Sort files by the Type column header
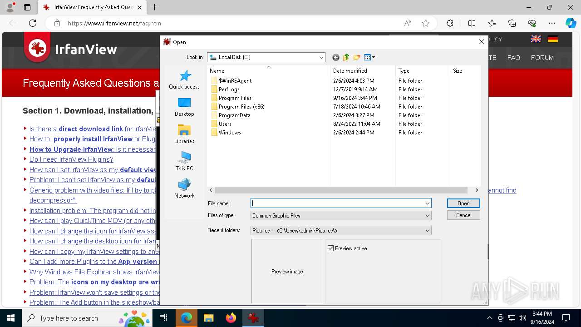 tap(423, 71)
